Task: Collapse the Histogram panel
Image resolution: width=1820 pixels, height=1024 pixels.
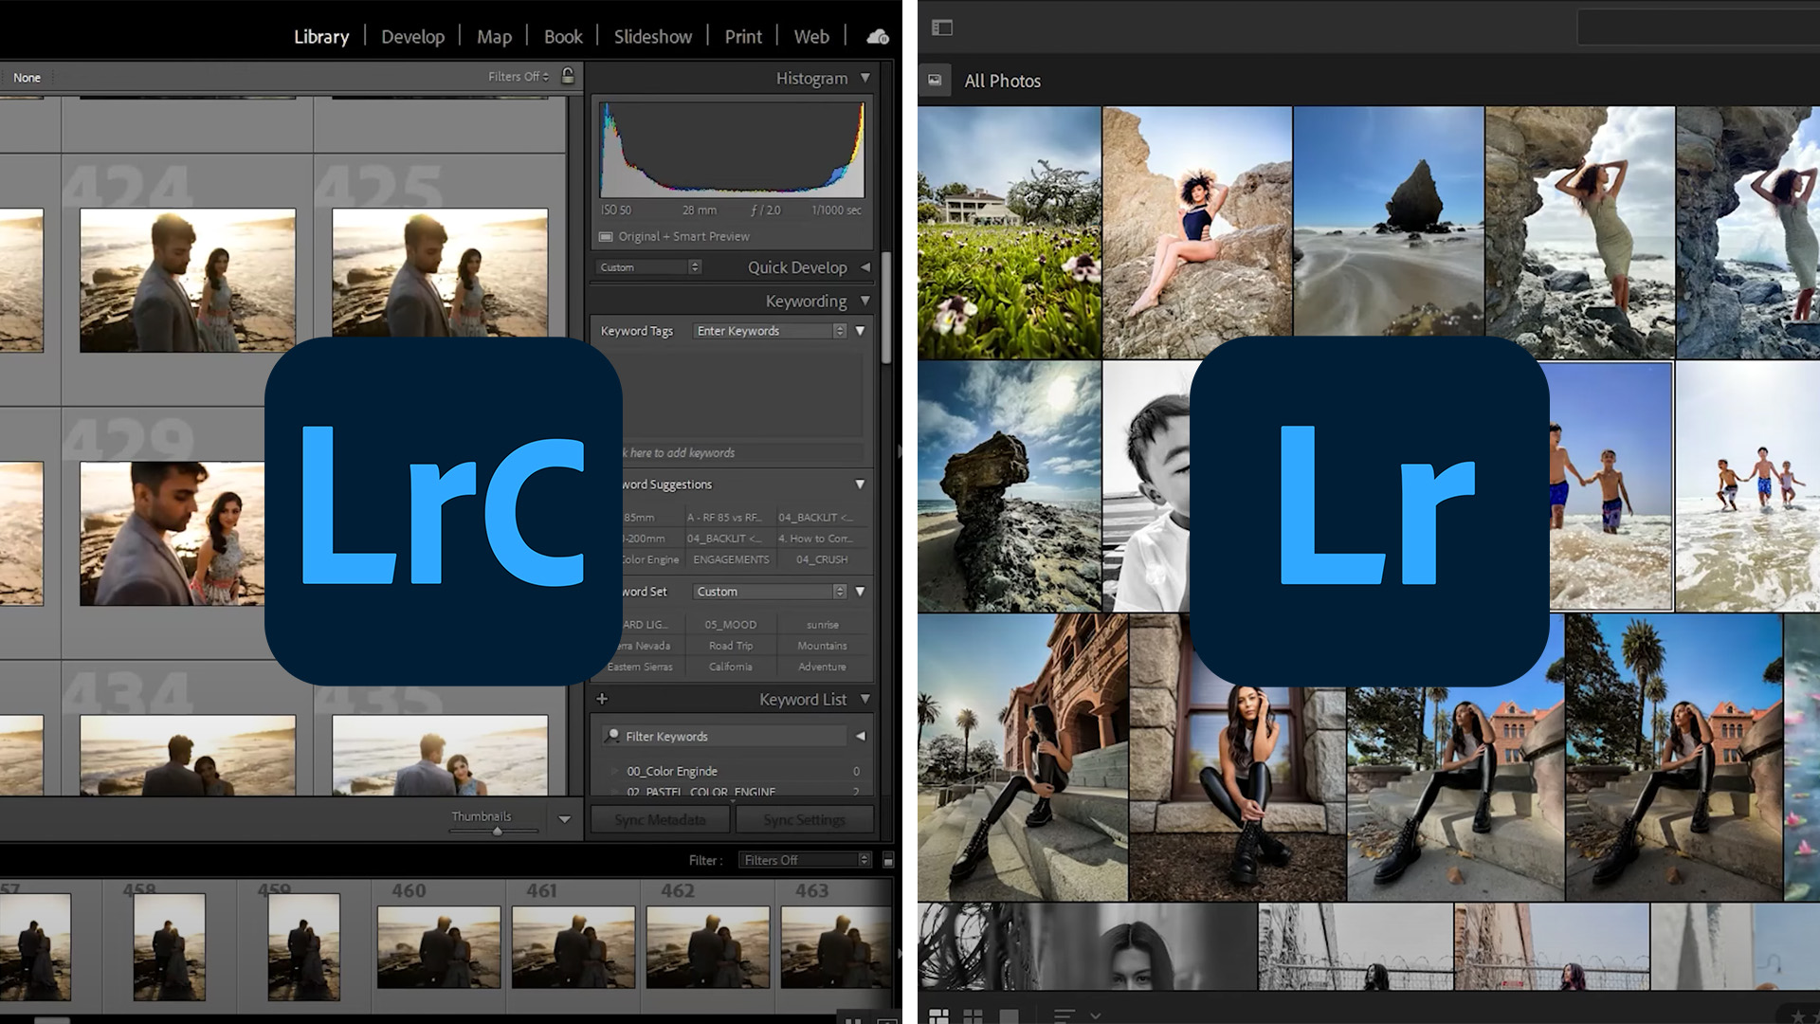Action: (x=864, y=79)
